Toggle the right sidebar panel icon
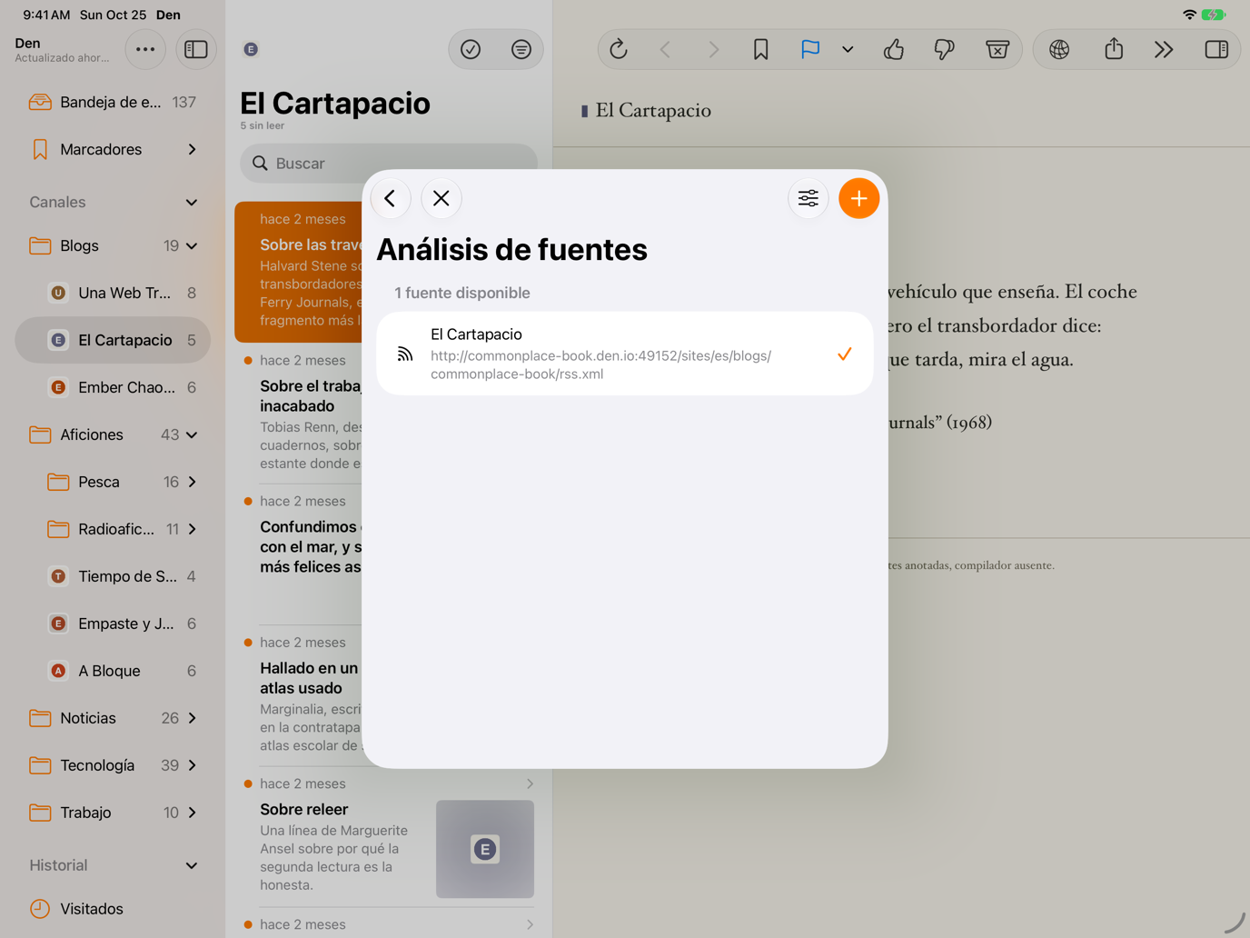 coord(1216,49)
